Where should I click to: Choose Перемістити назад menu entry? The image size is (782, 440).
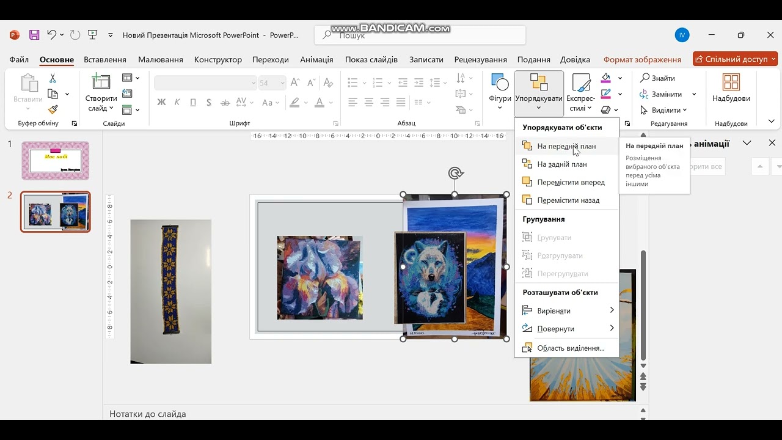(566, 200)
